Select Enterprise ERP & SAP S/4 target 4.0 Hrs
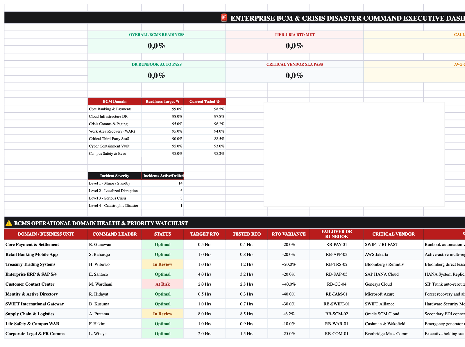 (x=205, y=274)
